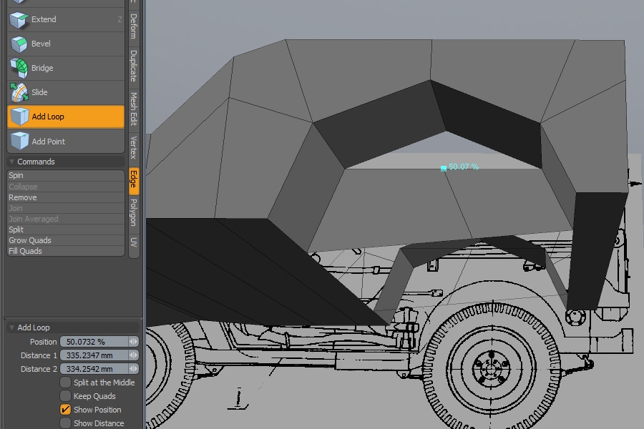The width and height of the screenshot is (644, 429).
Task: Run the Grow Quads command
Action: pyautogui.click(x=66, y=240)
